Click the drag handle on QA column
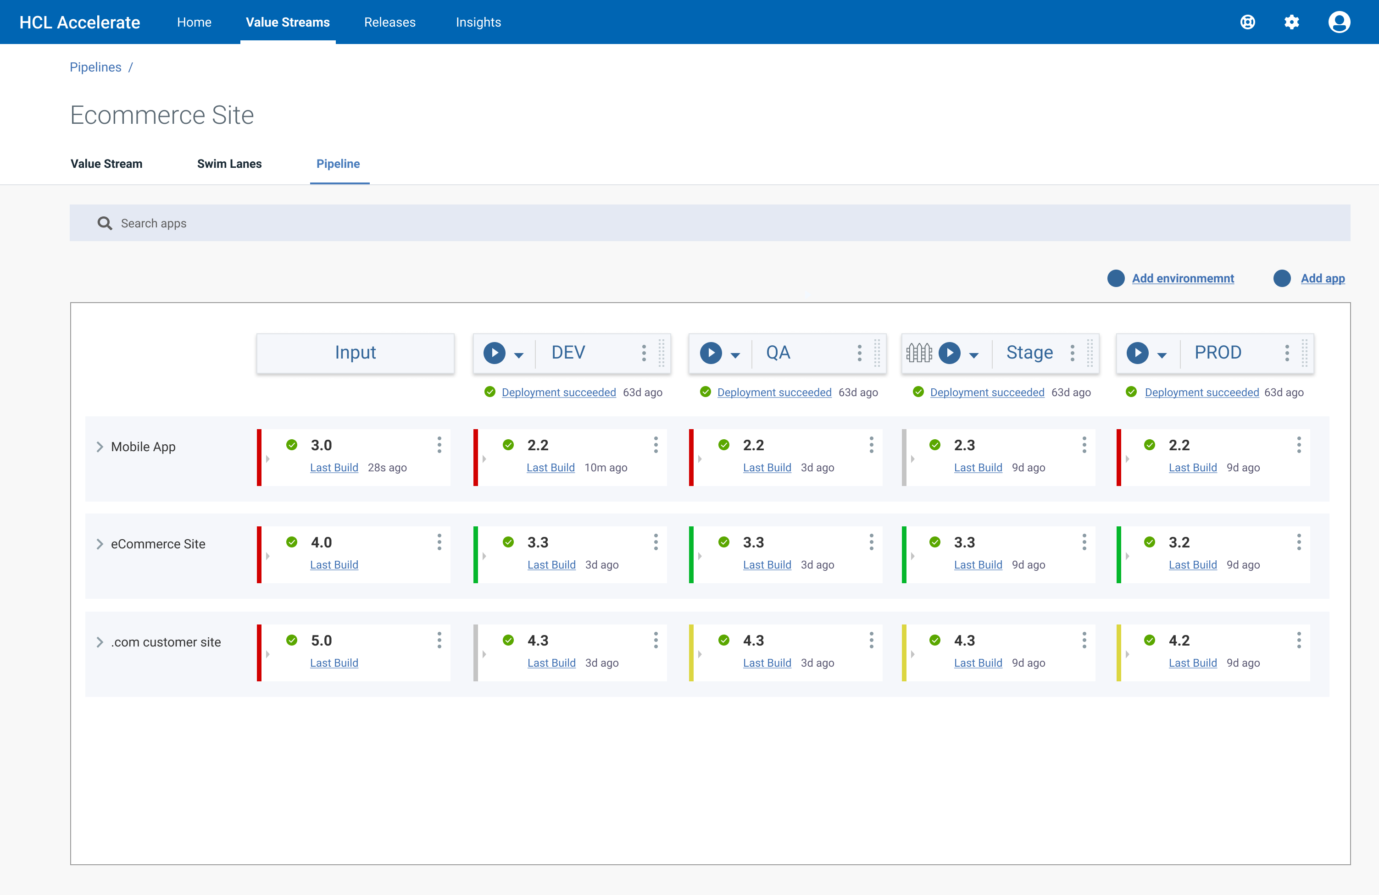This screenshot has width=1379, height=895. [877, 353]
